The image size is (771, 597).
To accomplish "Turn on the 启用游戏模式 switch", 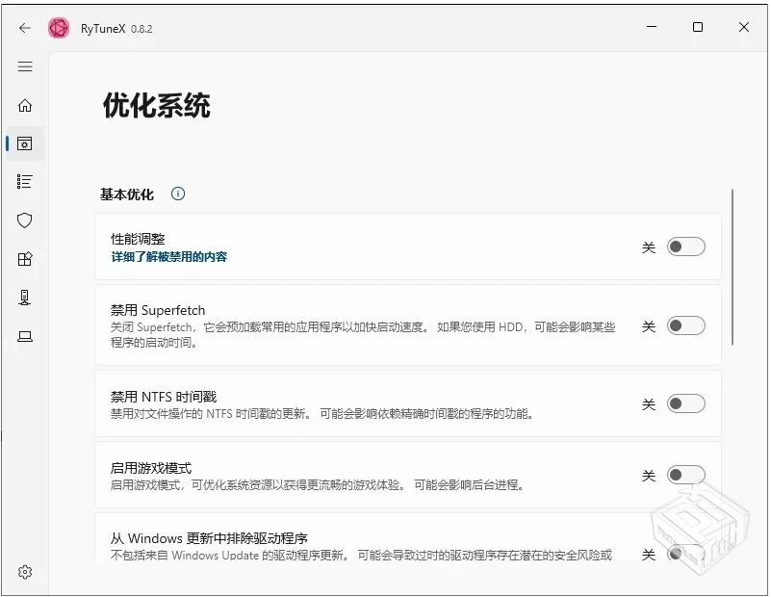I will (x=686, y=475).
